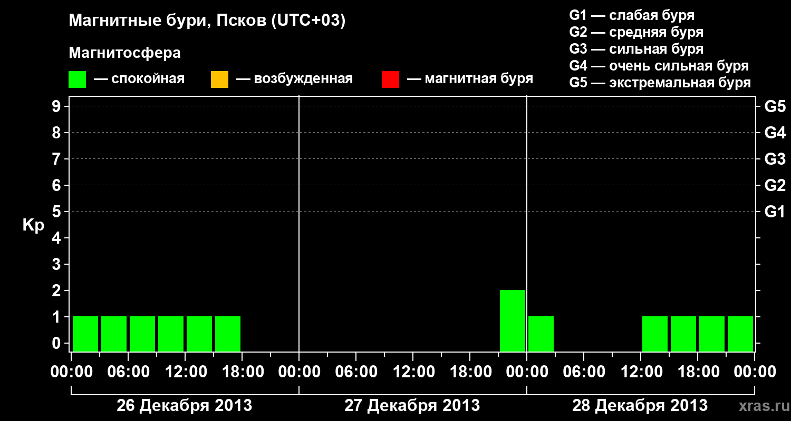The image size is (791, 421).
Task: Click the 'G1' right-axis label
Action: coord(775,212)
